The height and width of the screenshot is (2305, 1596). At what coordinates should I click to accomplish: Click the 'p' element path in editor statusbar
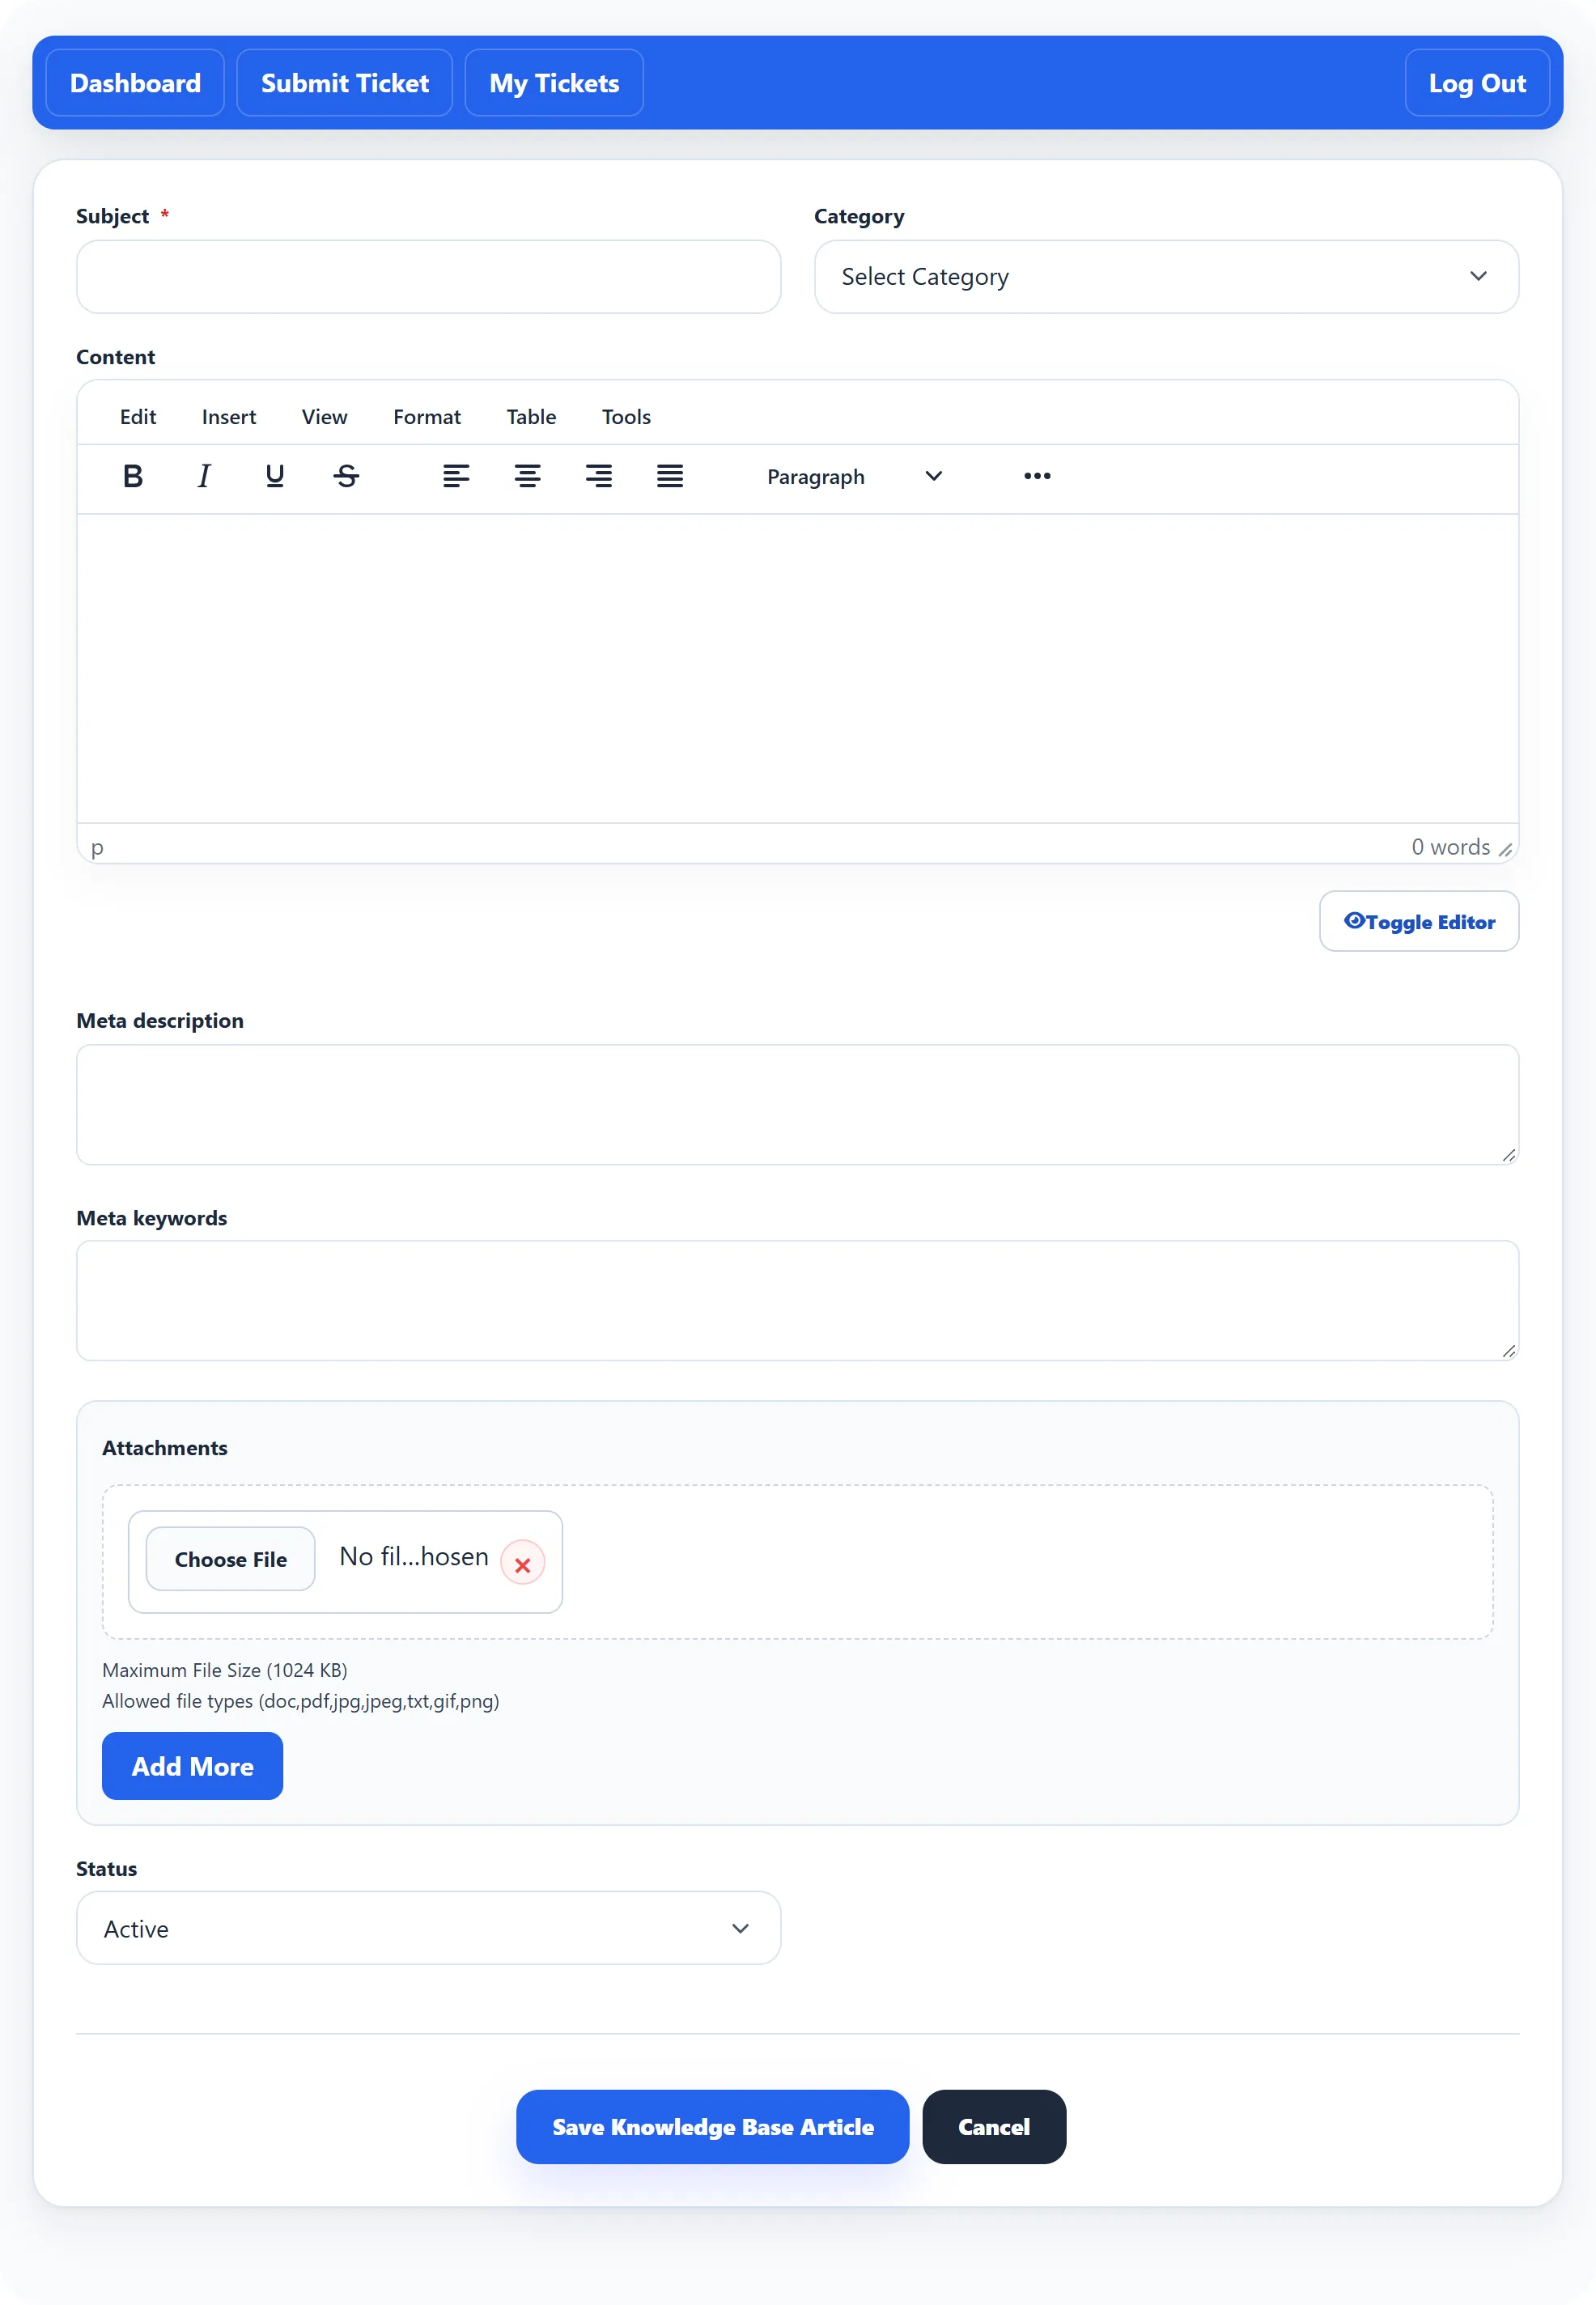click(x=97, y=848)
